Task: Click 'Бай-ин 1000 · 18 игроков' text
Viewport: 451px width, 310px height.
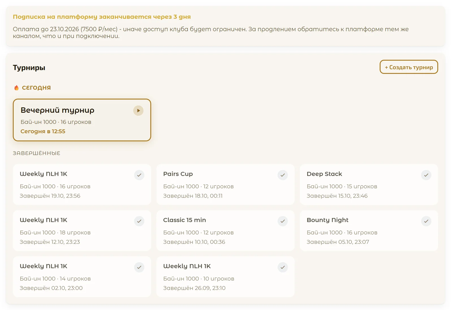Action: point(55,232)
